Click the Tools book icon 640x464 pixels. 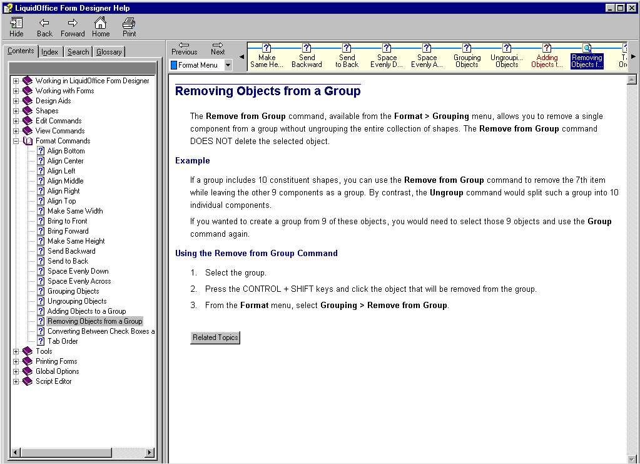click(x=28, y=351)
